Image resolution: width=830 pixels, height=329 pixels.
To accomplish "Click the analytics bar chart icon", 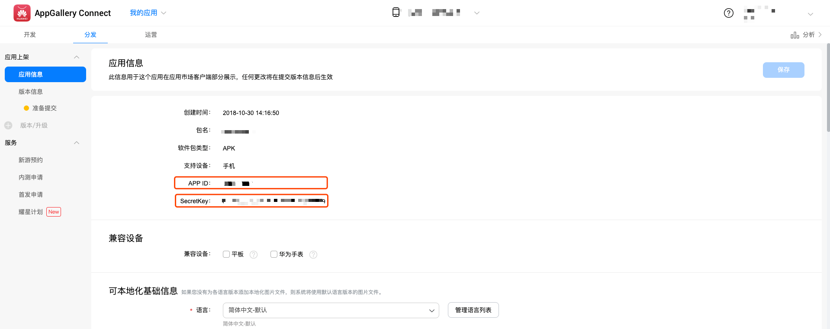I will coord(795,35).
